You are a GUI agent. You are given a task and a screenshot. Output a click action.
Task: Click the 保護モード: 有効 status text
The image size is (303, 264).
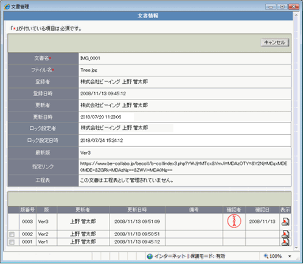point(207,256)
